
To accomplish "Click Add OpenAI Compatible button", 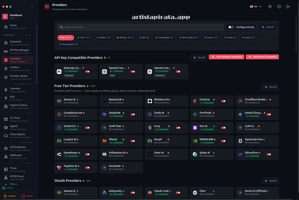I will point(262,57).
